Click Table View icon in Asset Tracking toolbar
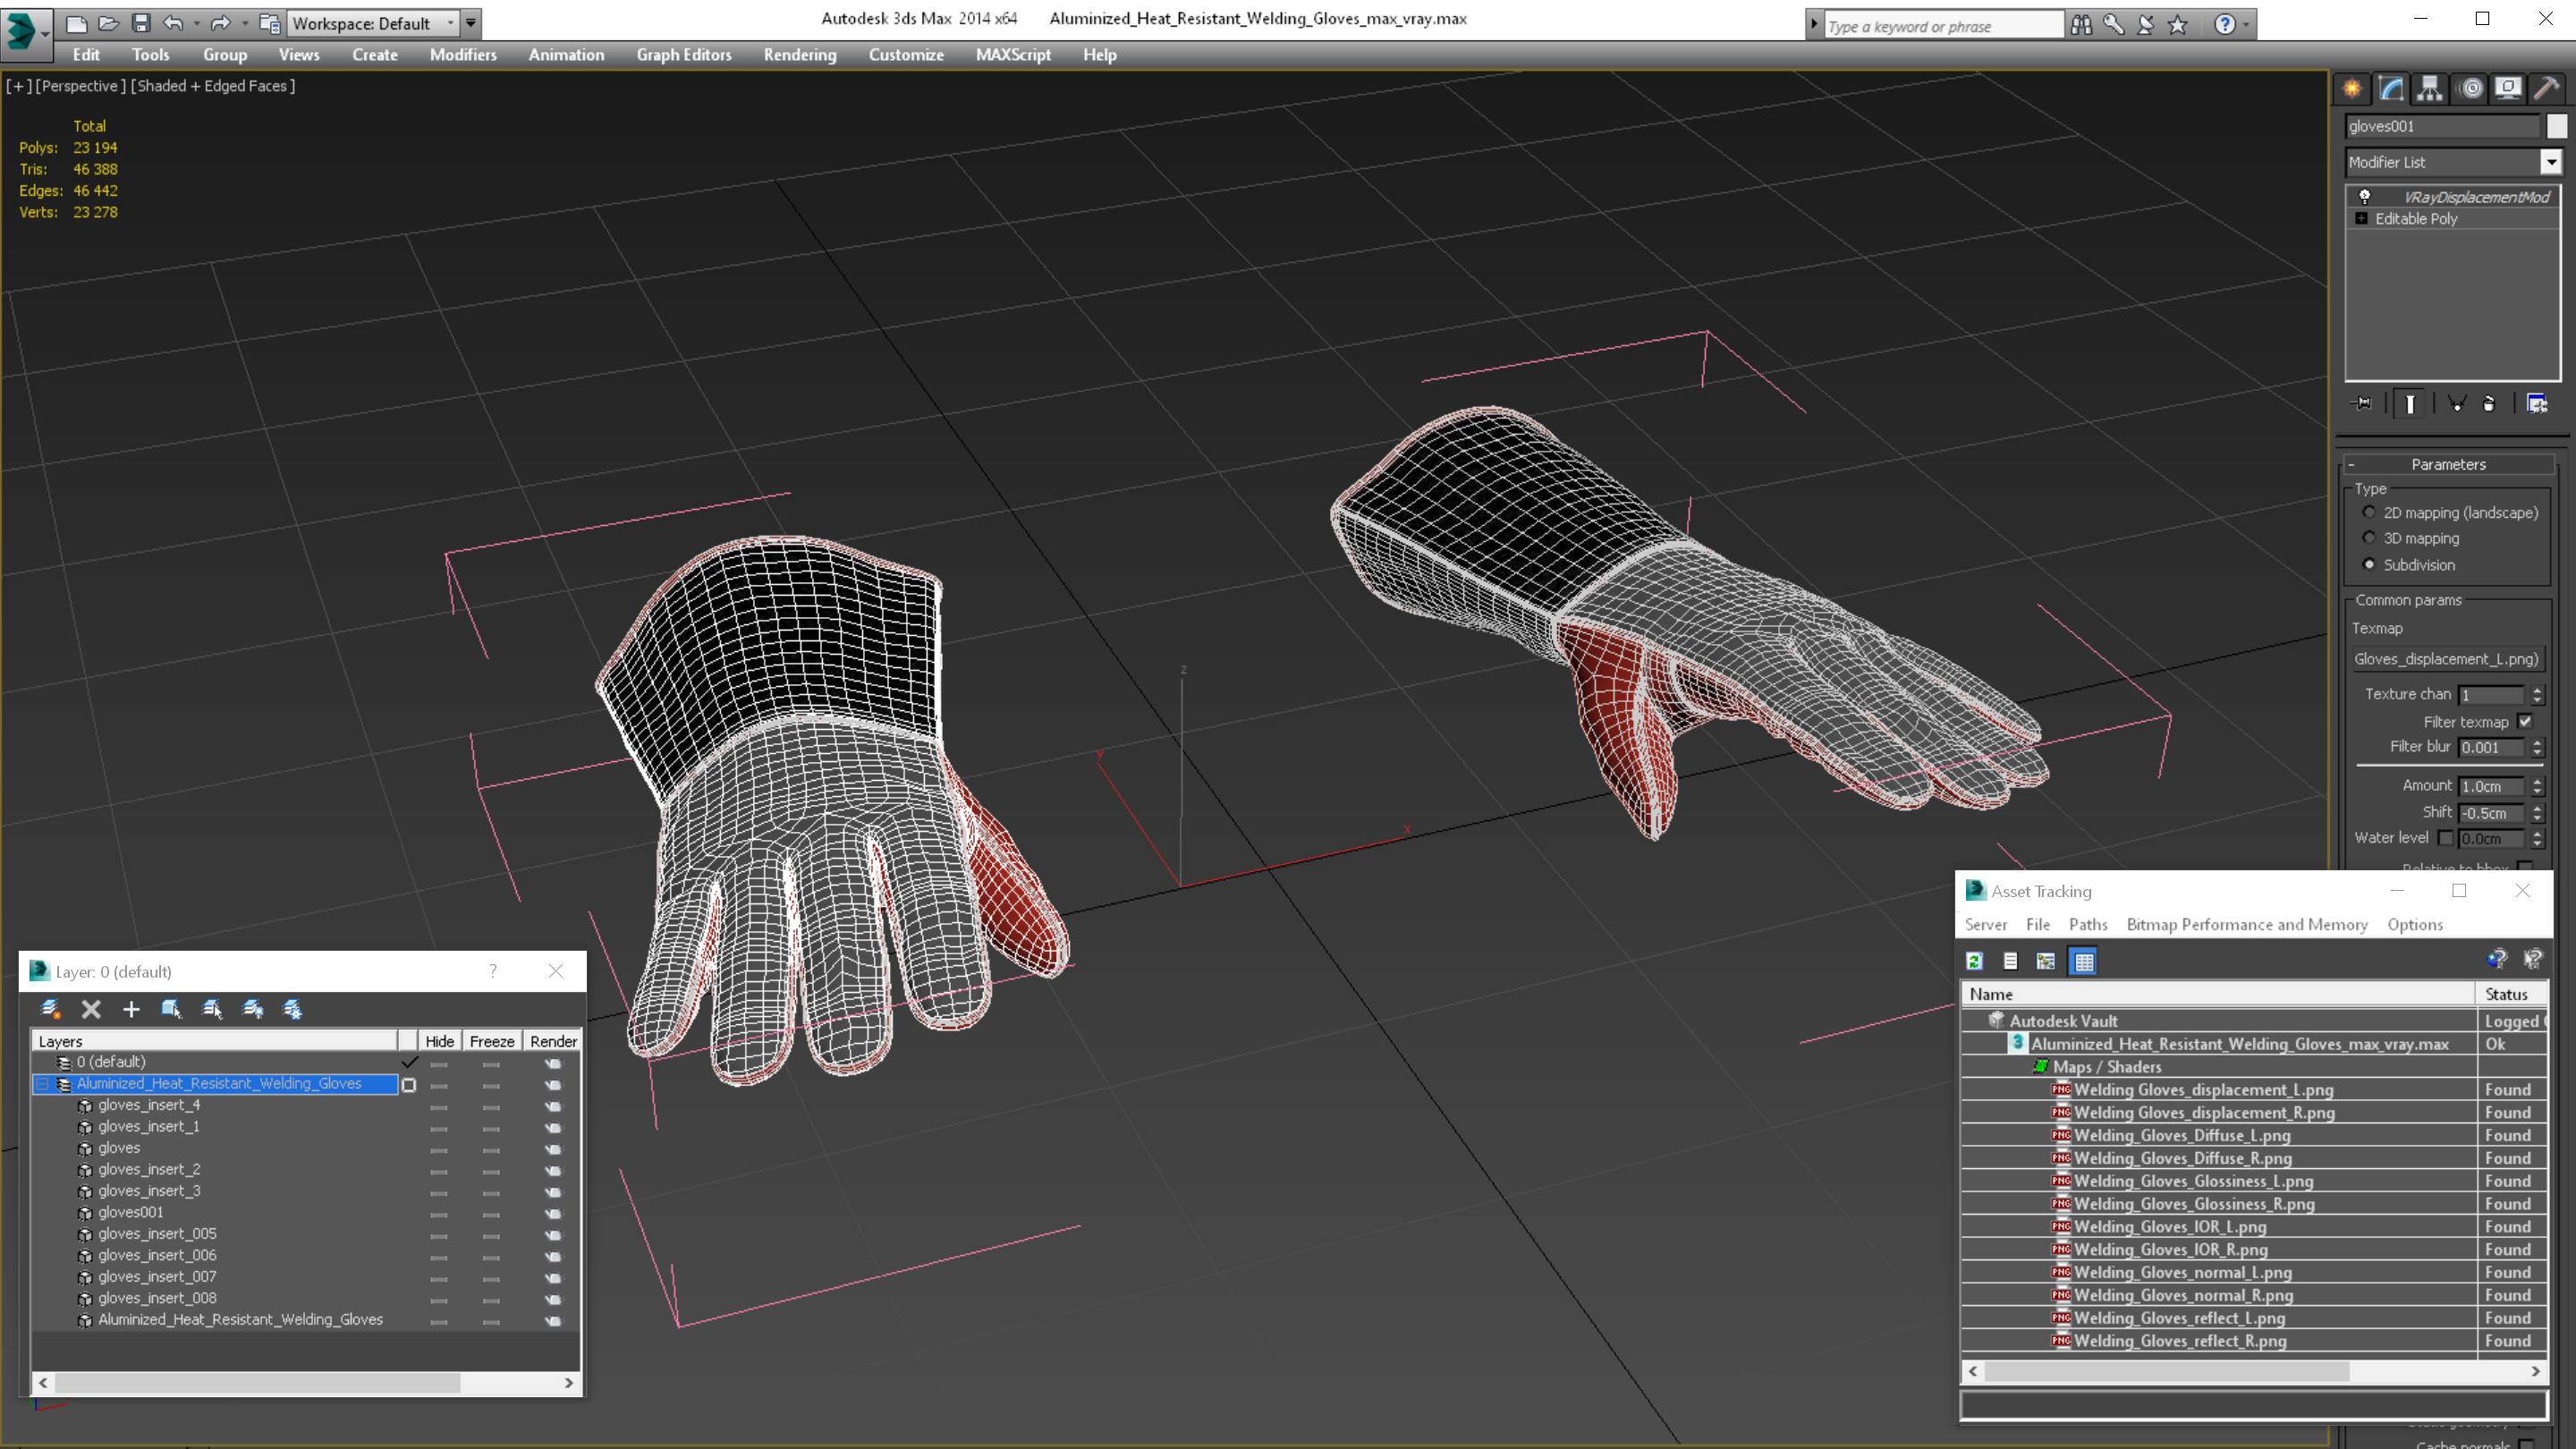 click(x=2083, y=961)
